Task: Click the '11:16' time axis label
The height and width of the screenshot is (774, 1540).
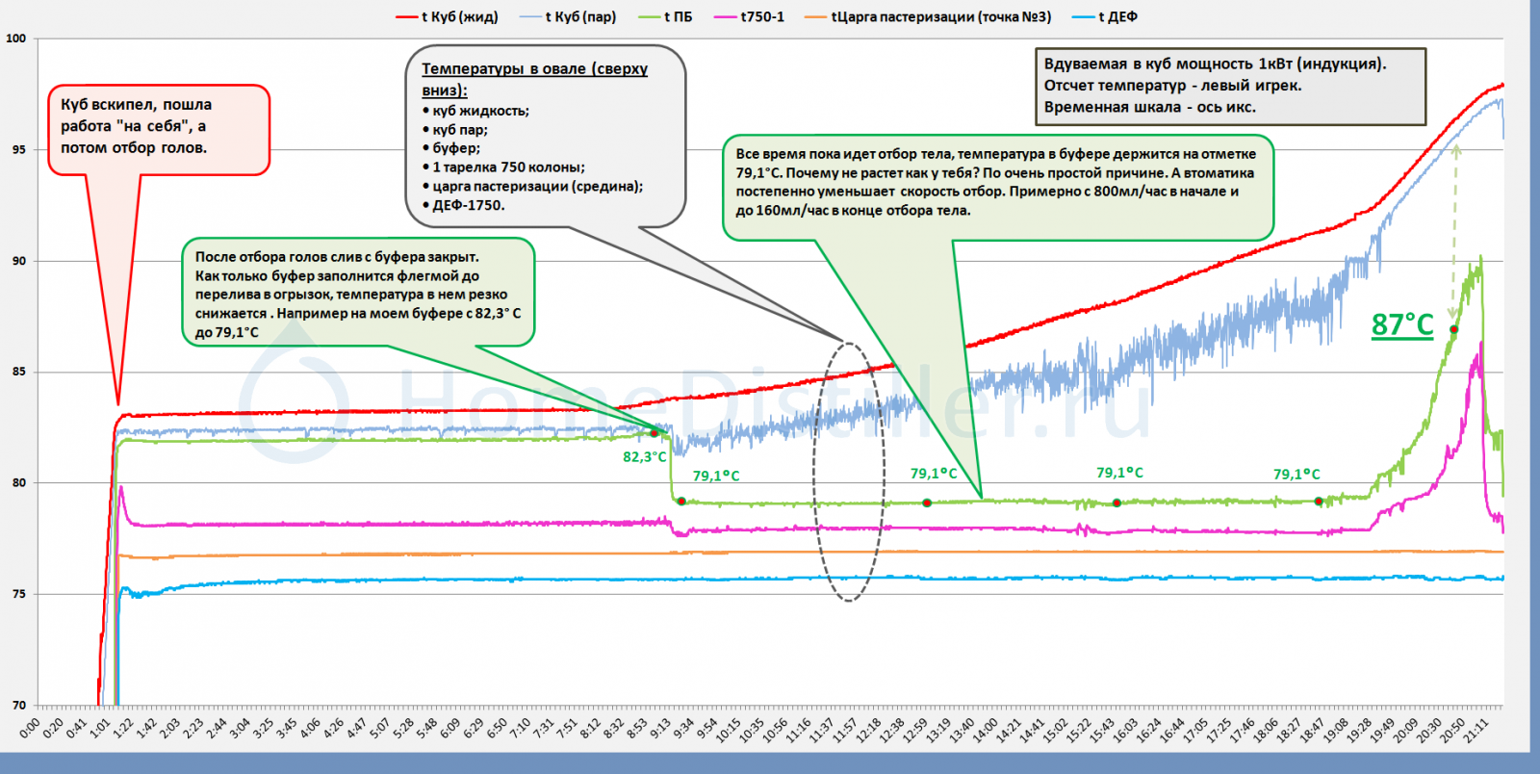Action: click(x=798, y=730)
